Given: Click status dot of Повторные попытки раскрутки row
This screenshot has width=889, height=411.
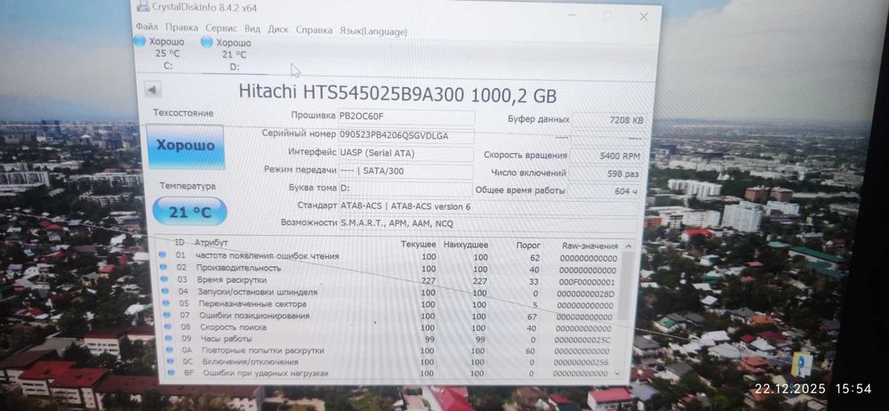Looking at the screenshot, I should tap(170, 350).
